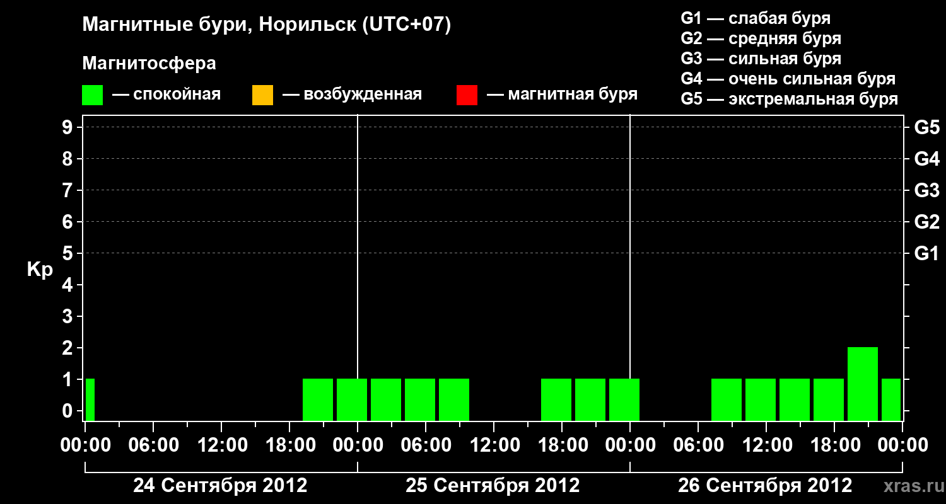Click the 'G1' label on the right axis
Screen dimensions: 946x504
[927, 253]
